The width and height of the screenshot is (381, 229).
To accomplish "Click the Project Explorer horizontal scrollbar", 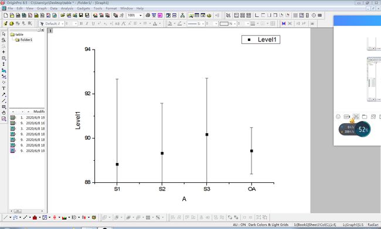I will (x=27, y=211).
